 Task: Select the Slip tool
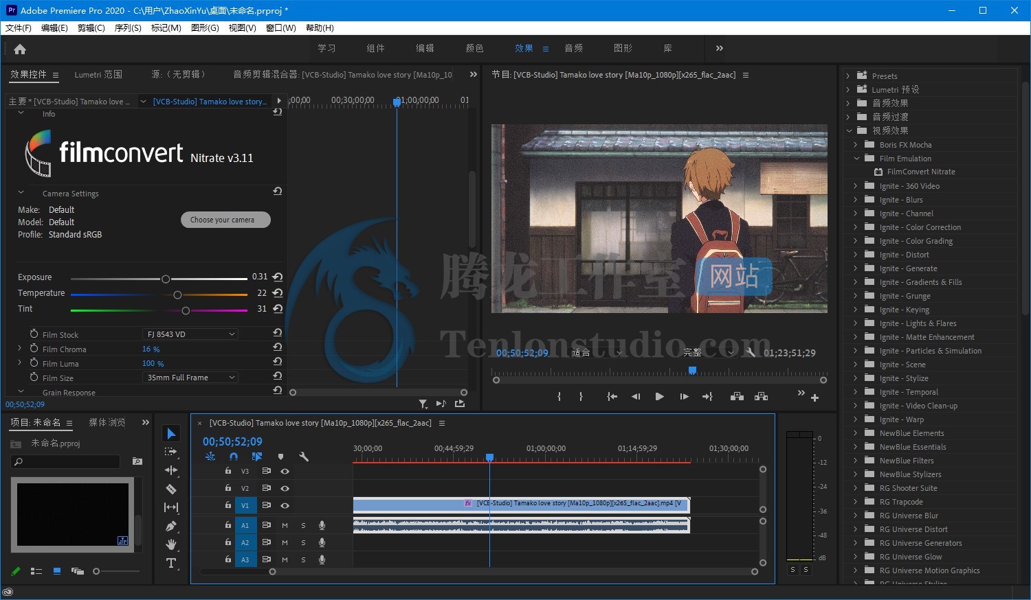171,507
